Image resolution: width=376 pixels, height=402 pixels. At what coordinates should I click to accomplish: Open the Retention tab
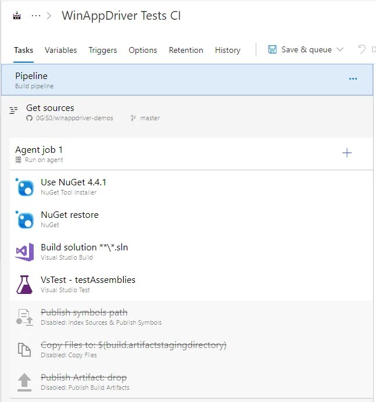point(186,50)
